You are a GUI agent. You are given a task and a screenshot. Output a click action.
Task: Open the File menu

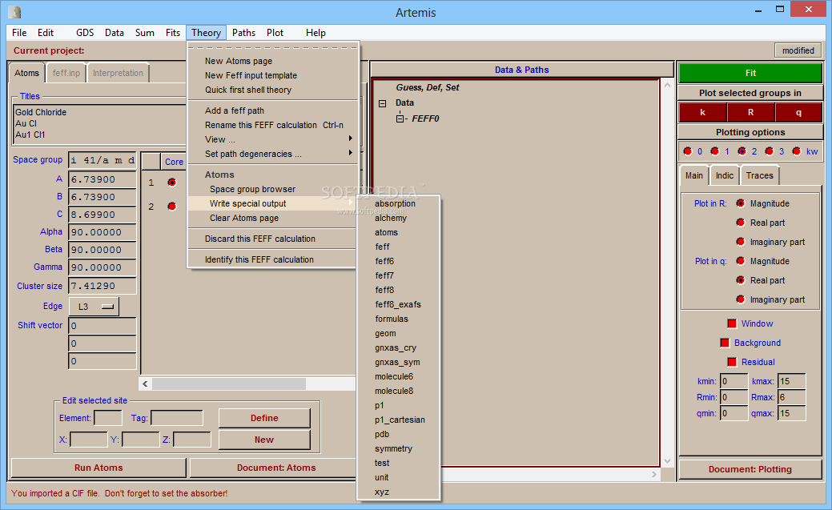pos(19,32)
